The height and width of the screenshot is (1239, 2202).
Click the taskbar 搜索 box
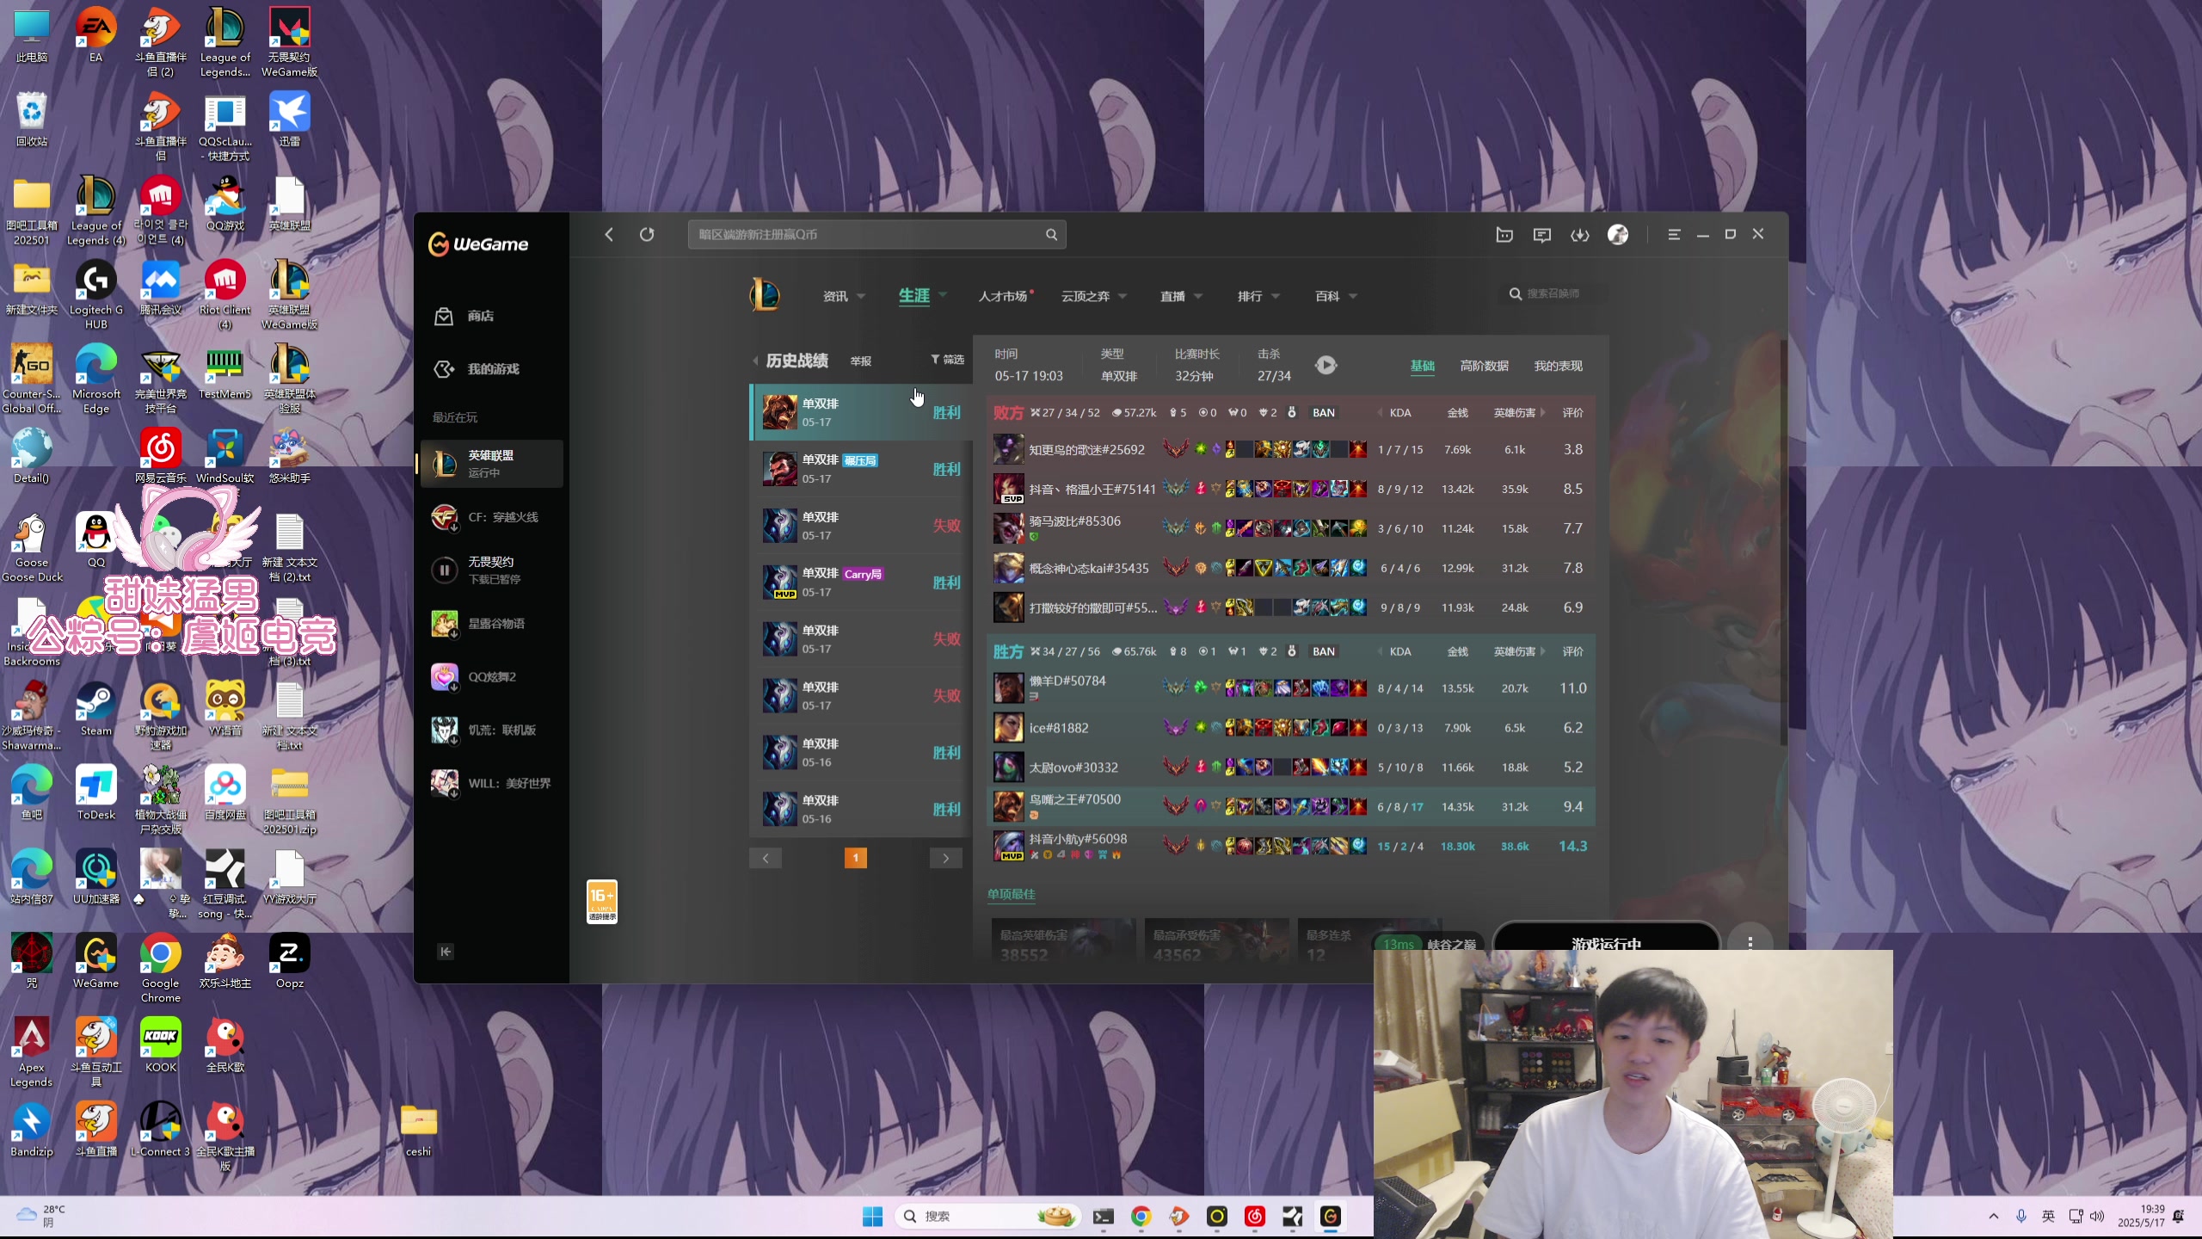pyautogui.click(x=987, y=1216)
